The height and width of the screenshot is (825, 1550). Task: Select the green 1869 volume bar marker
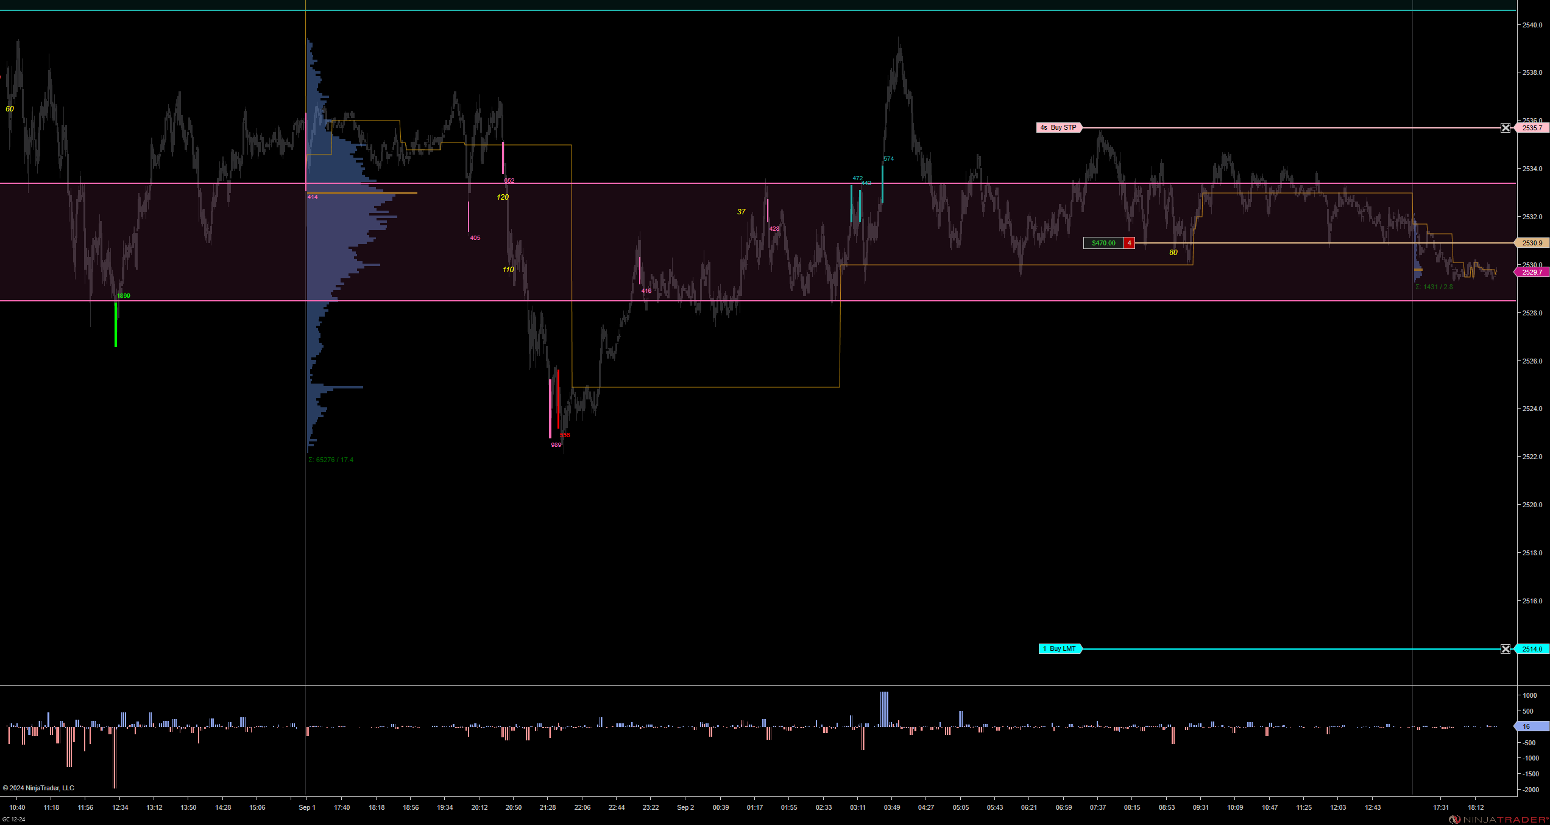click(116, 324)
